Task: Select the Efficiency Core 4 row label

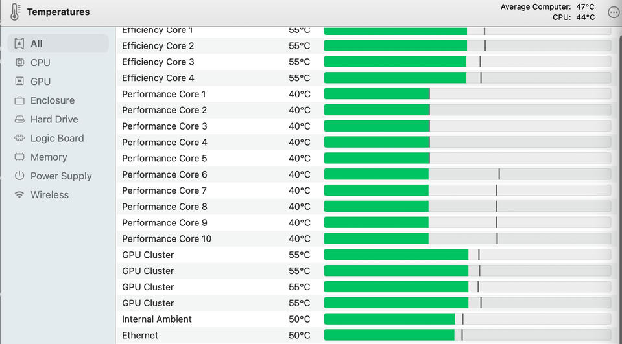Action: pyautogui.click(x=158, y=78)
